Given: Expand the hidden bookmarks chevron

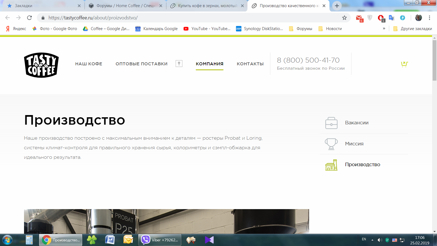Looking at the screenshot, I should [x=384, y=28].
